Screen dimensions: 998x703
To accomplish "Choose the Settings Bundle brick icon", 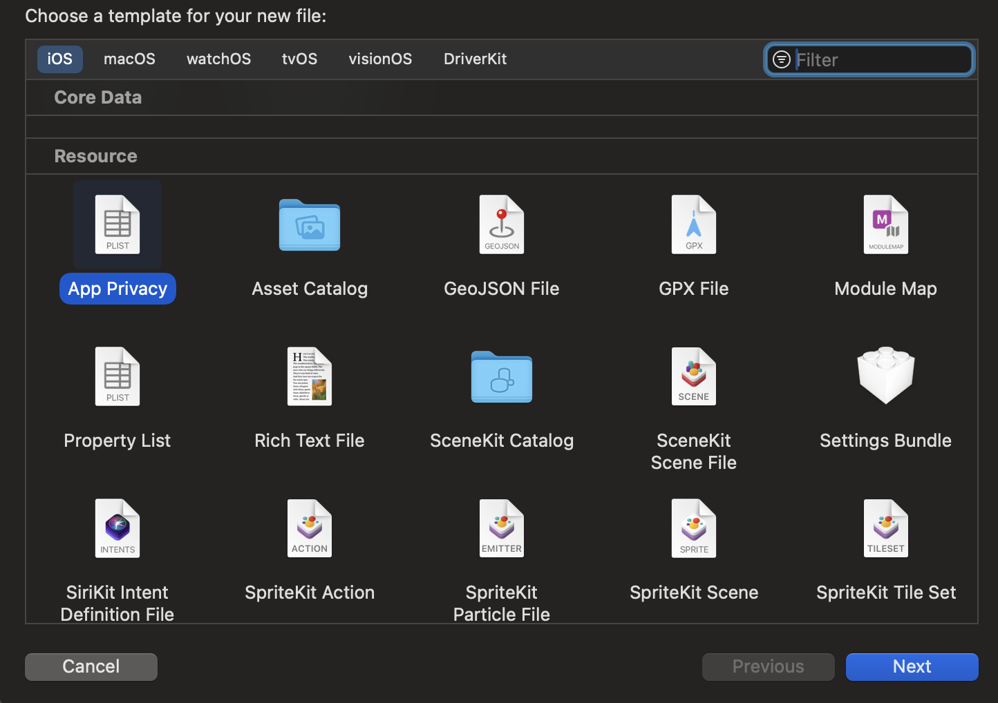I will point(886,376).
